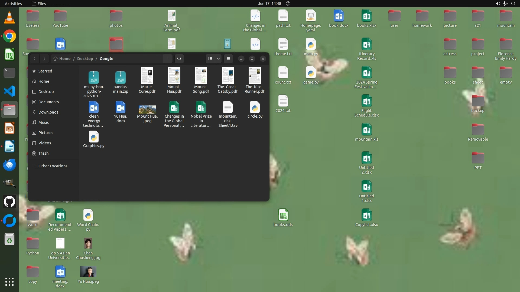Click the Mount Hua.jpeg thumbnail
This screenshot has width=520, height=292.
tap(147, 109)
